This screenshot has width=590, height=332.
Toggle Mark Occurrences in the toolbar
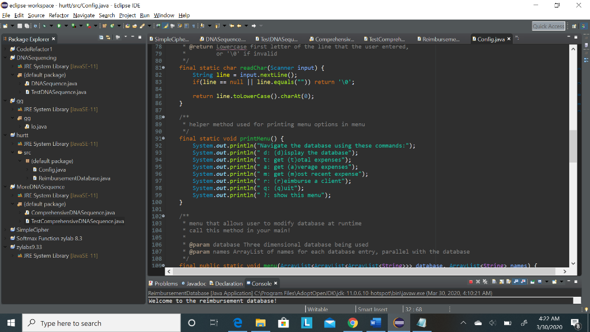tap(165, 26)
